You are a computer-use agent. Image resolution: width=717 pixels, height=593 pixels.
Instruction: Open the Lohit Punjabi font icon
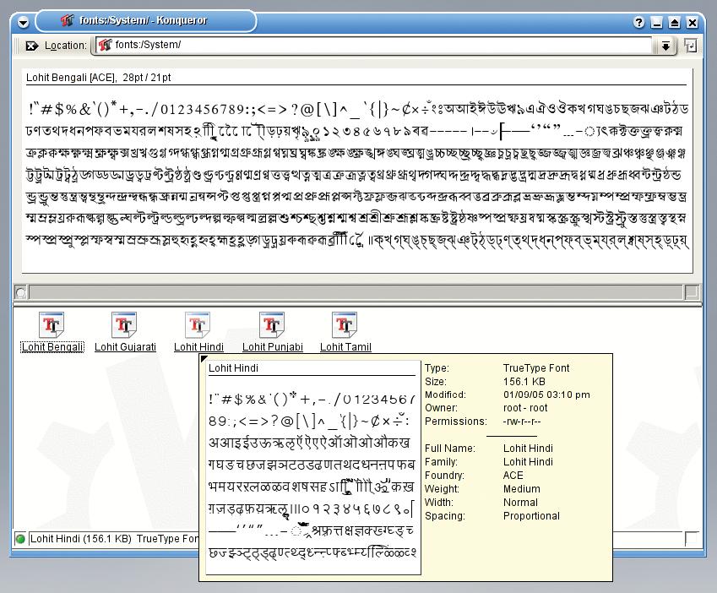(x=272, y=324)
